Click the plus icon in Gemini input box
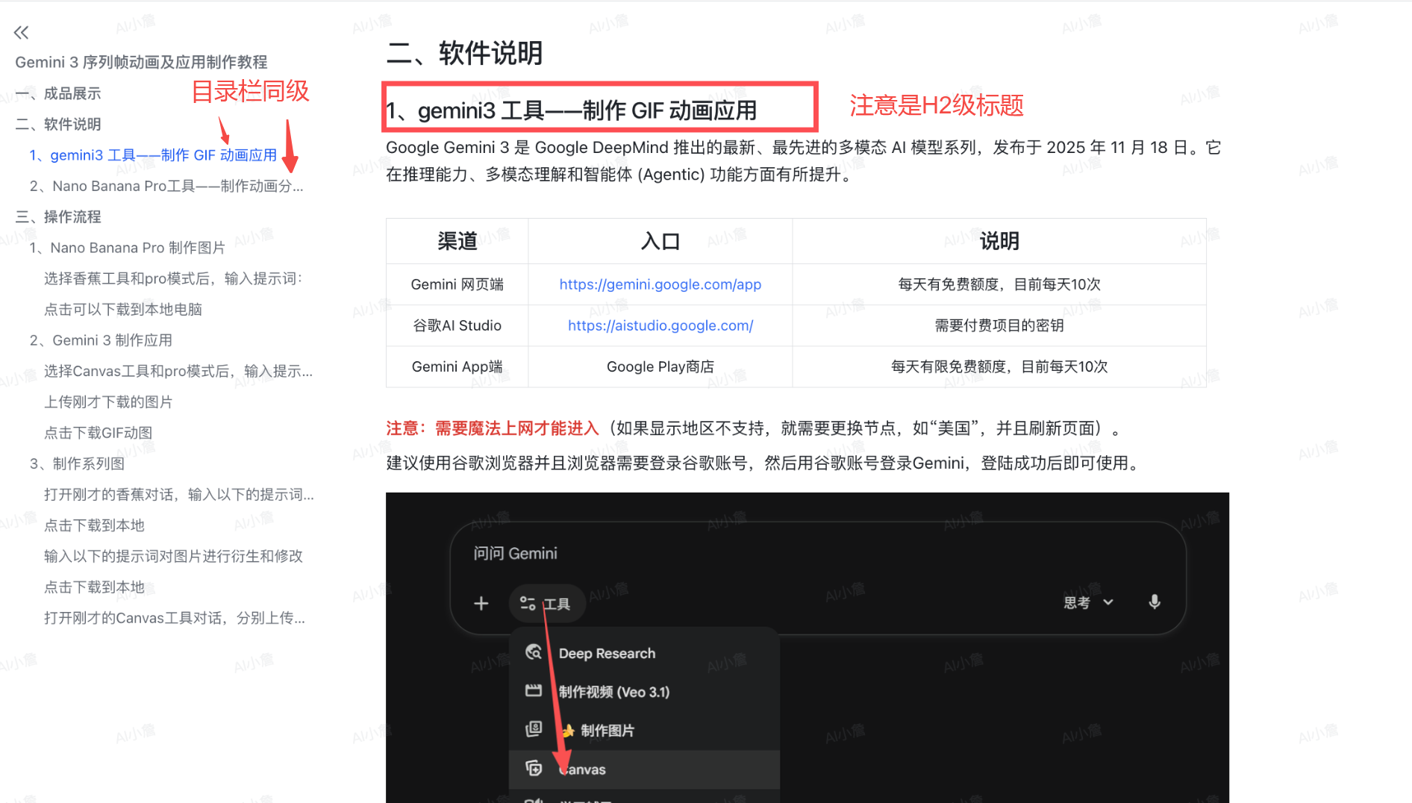This screenshot has height=803, width=1412. tap(481, 603)
